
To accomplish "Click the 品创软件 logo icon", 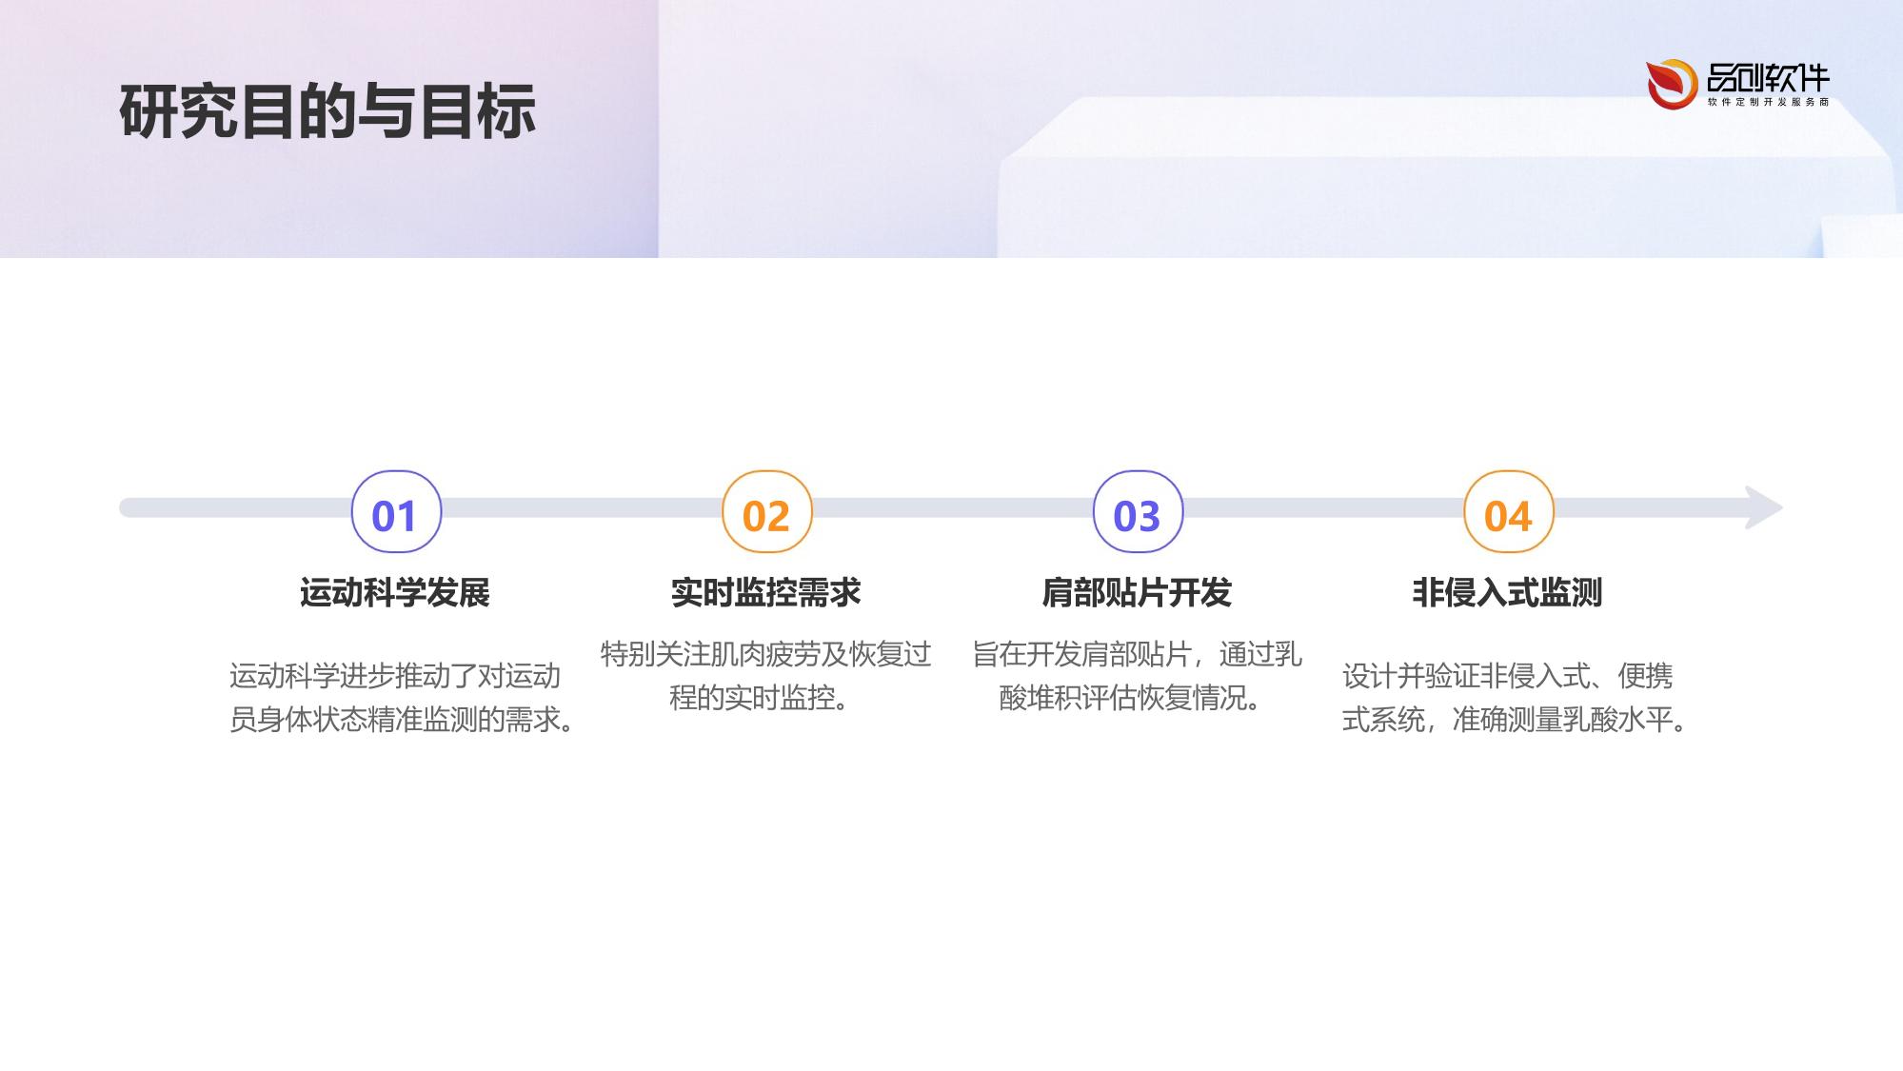I will tap(1672, 84).
